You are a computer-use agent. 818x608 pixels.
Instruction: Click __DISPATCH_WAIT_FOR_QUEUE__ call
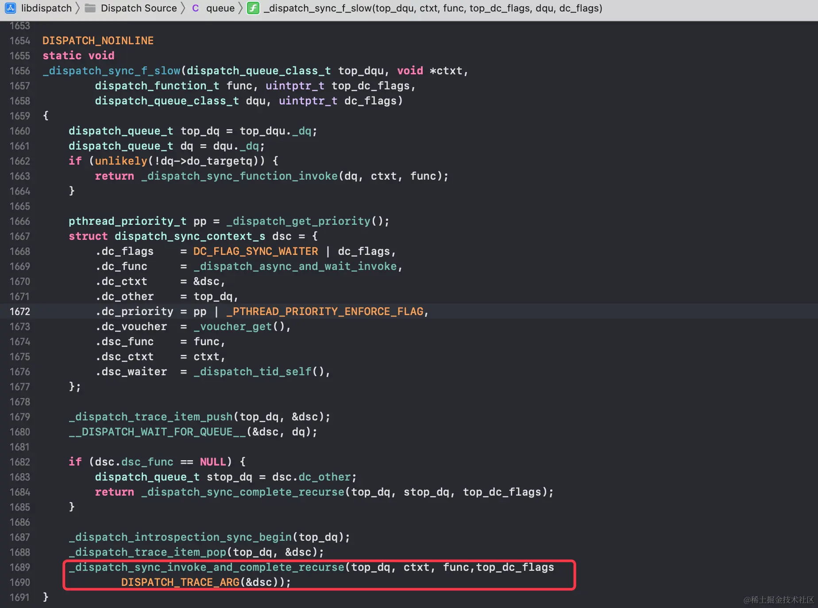point(157,432)
